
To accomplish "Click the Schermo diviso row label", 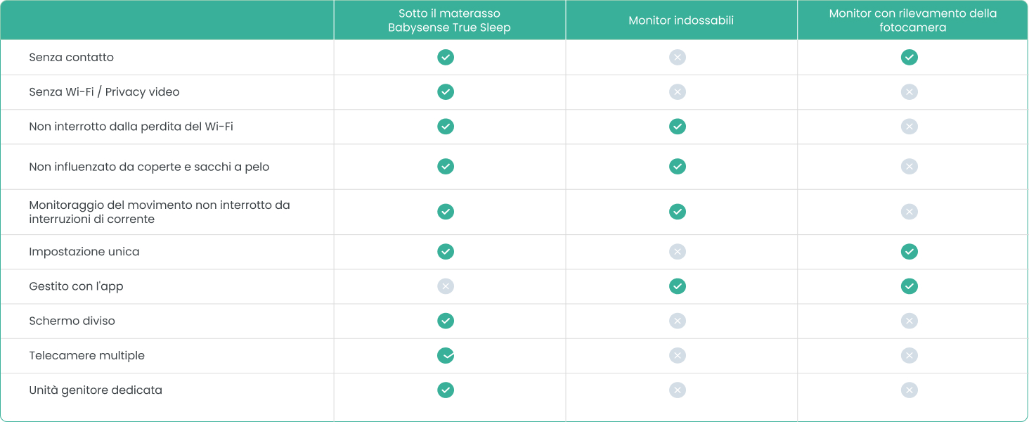I will (x=72, y=321).
